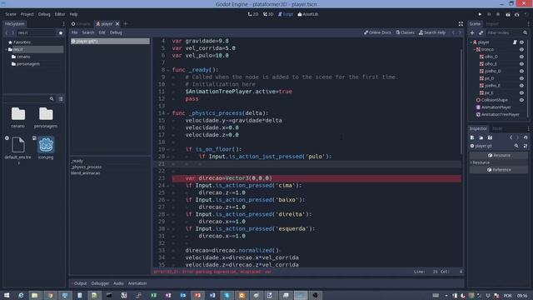Fold the _physics_process function at line 14
The height and width of the screenshot is (300, 533).
pyautogui.click(x=168, y=113)
